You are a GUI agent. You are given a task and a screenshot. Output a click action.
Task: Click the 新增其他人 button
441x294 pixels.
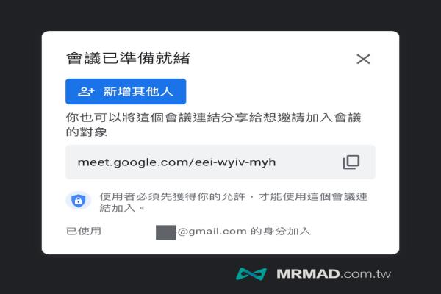click(x=126, y=91)
